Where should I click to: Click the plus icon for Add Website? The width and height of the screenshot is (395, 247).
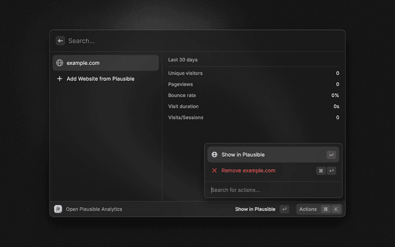(59, 79)
